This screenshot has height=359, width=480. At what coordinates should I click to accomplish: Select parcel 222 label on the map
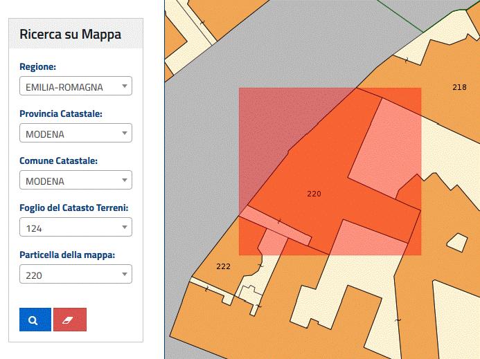223,266
